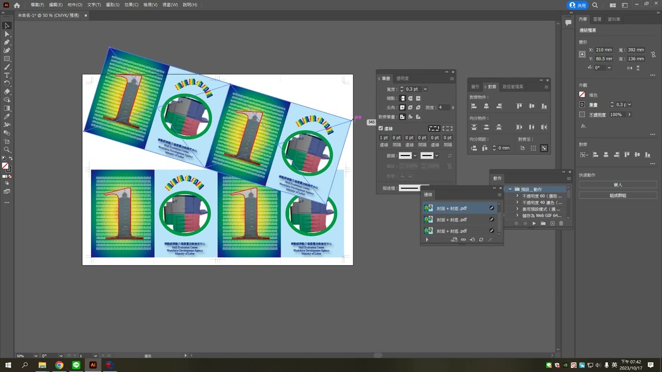Select the Rotate tool
Viewport: 662px width, 372px height.
[x=7, y=83]
